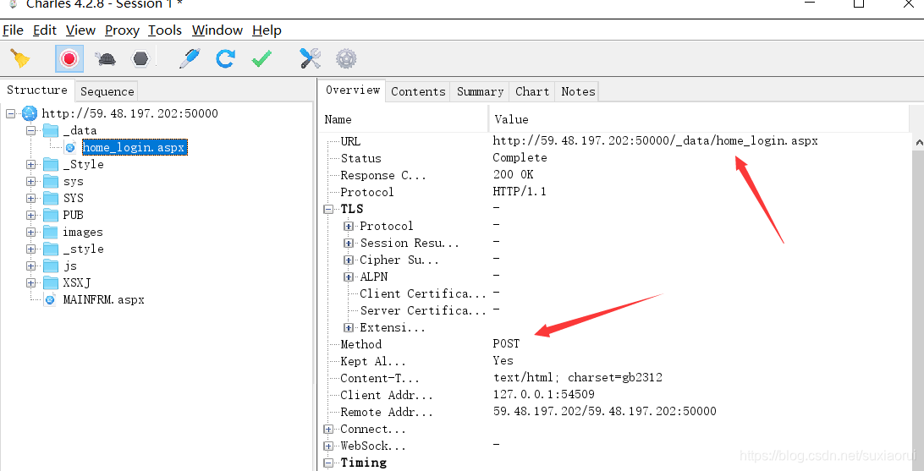Open the Proxy menu
Viewport: 924px width, 471px height.
[x=122, y=30]
